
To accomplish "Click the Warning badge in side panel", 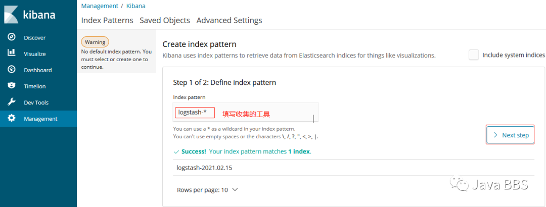I will [95, 42].
